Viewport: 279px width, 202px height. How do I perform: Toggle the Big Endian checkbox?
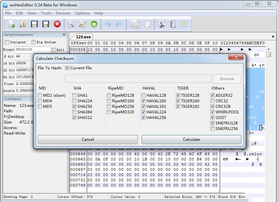33,42
